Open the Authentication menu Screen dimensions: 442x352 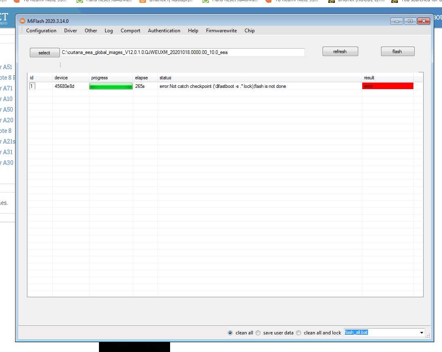(x=164, y=30)
